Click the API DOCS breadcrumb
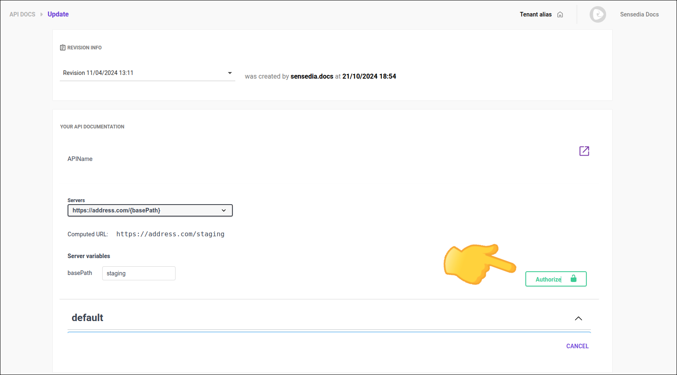 coord(22,14)
